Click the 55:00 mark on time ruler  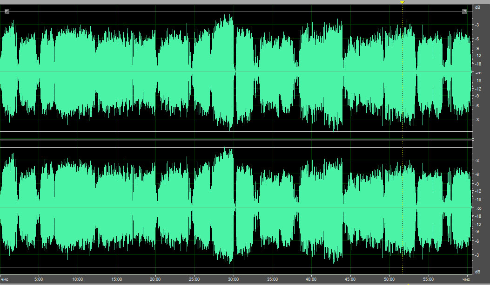click(x=428, y=279)
